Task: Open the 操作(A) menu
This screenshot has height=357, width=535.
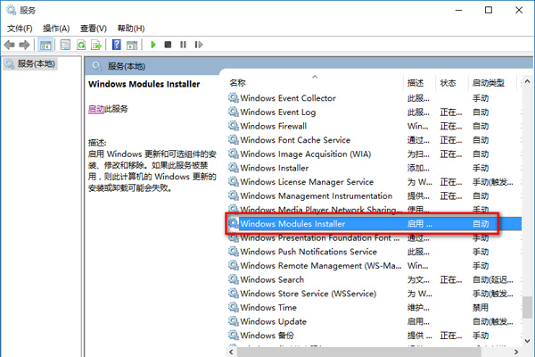Action: tap(57, 29)
